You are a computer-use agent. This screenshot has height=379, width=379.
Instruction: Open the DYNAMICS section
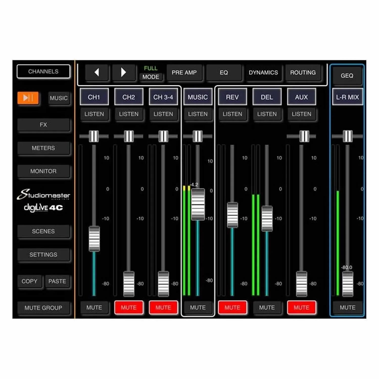[x=264, y=73]
